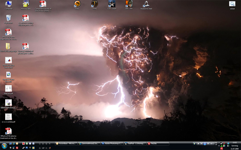Select the Effect of plasma treatments PDF
The width and height of the screenshot is (241, 150).
pos(8,34)
